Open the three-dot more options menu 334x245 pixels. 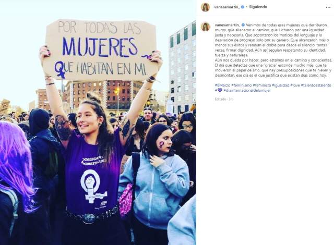(328, 7)
